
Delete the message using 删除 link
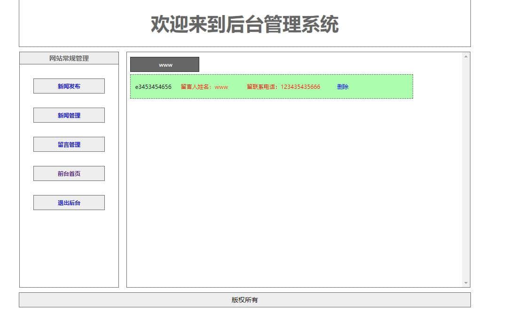(343, 87)
